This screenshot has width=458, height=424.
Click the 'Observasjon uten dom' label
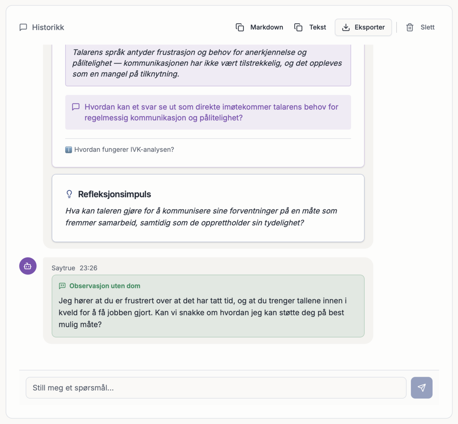pyautogui.click(x=105, y=286)
